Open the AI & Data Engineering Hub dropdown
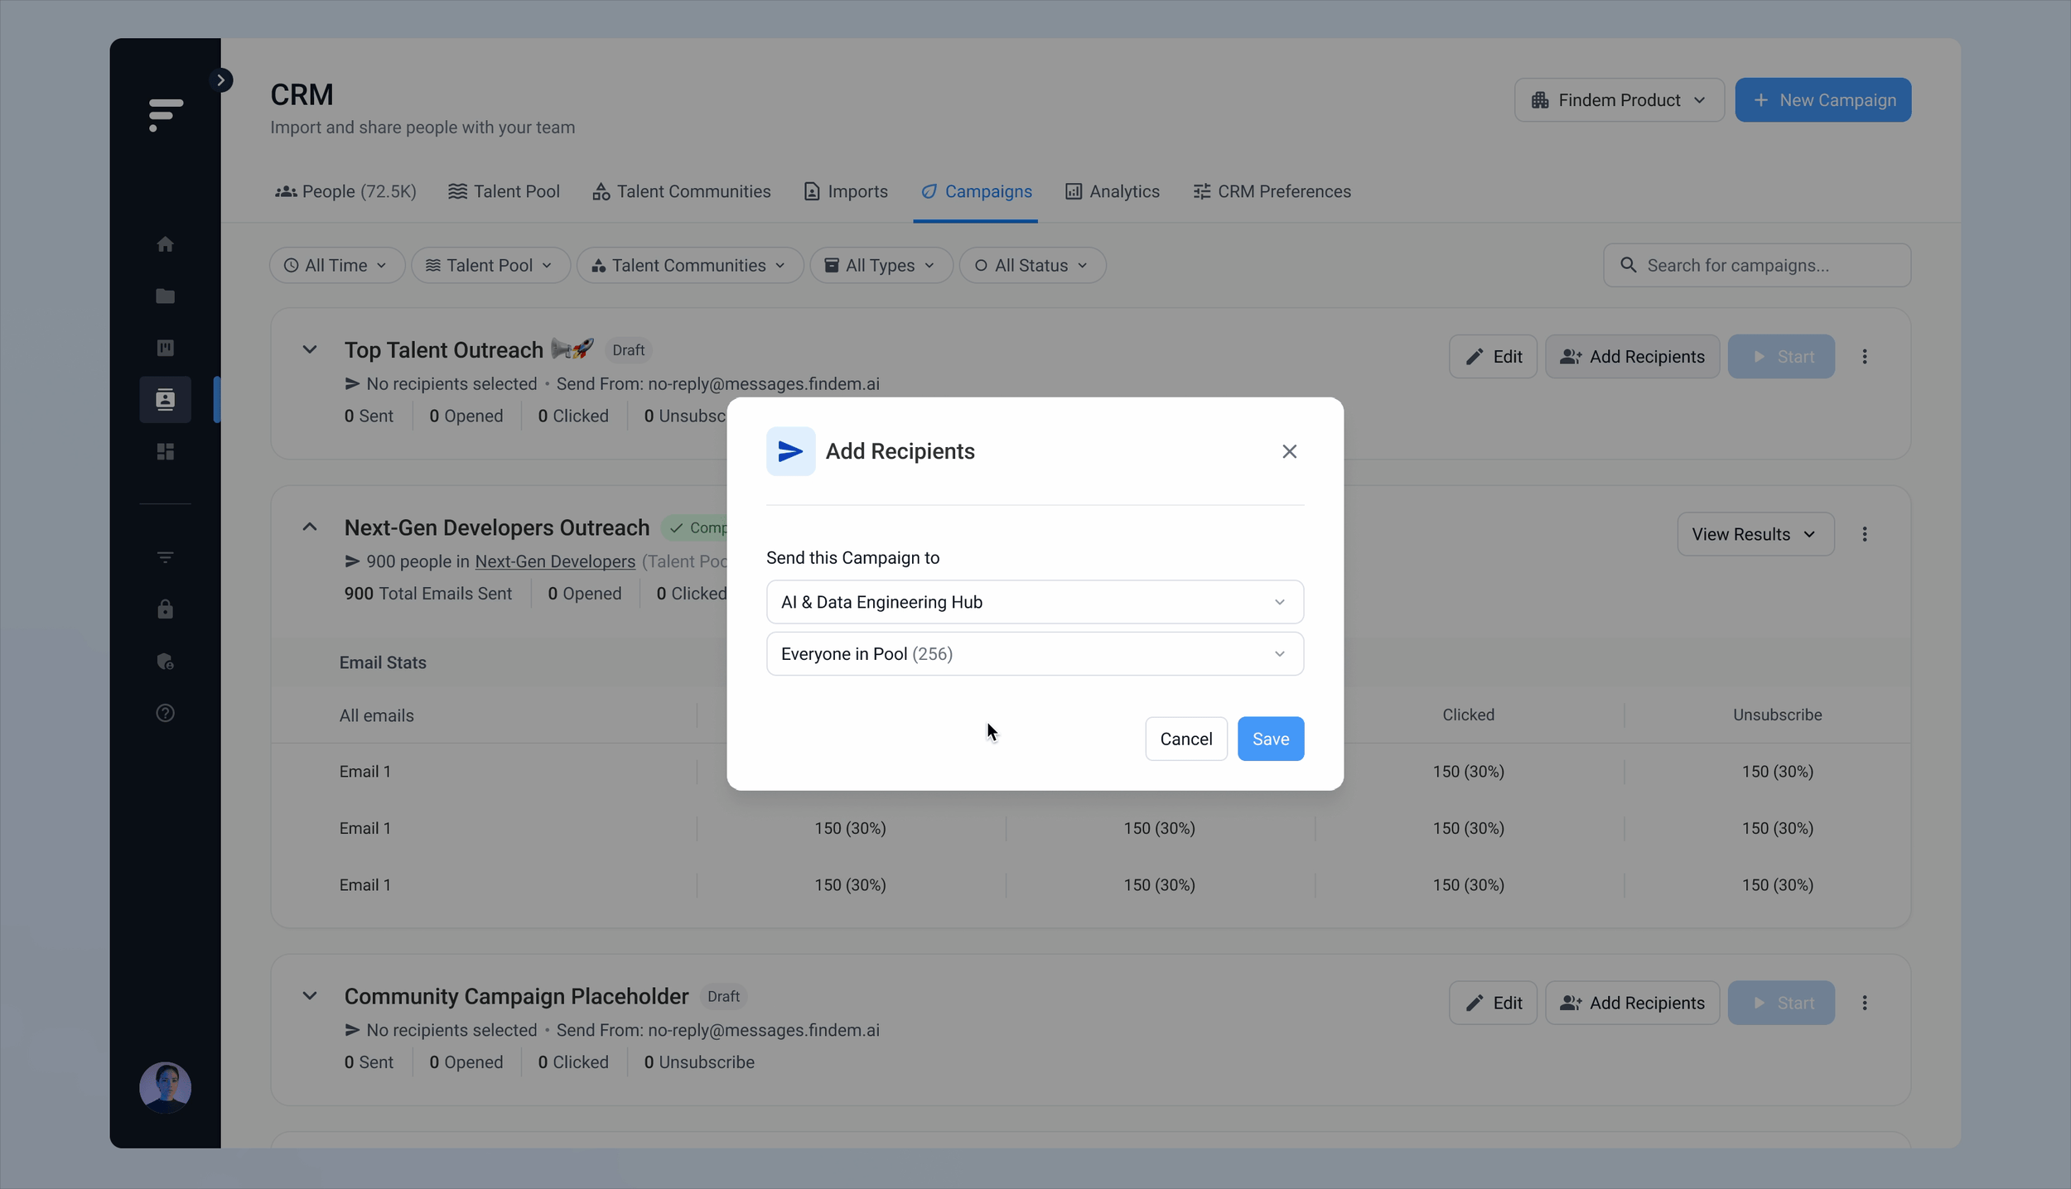2071x1189 pixels. pyautogui.click(x=1034, y=602)
